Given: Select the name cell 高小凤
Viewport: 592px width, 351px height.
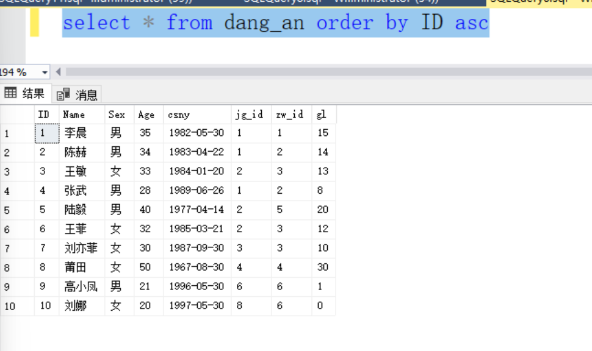Looking at the screenshot, I should click(82, 287).
